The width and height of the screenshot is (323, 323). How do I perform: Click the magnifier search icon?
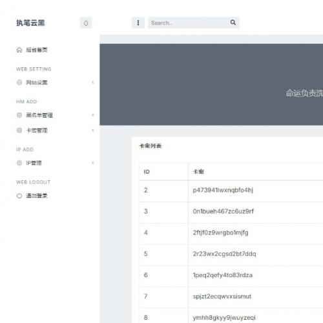233,23
